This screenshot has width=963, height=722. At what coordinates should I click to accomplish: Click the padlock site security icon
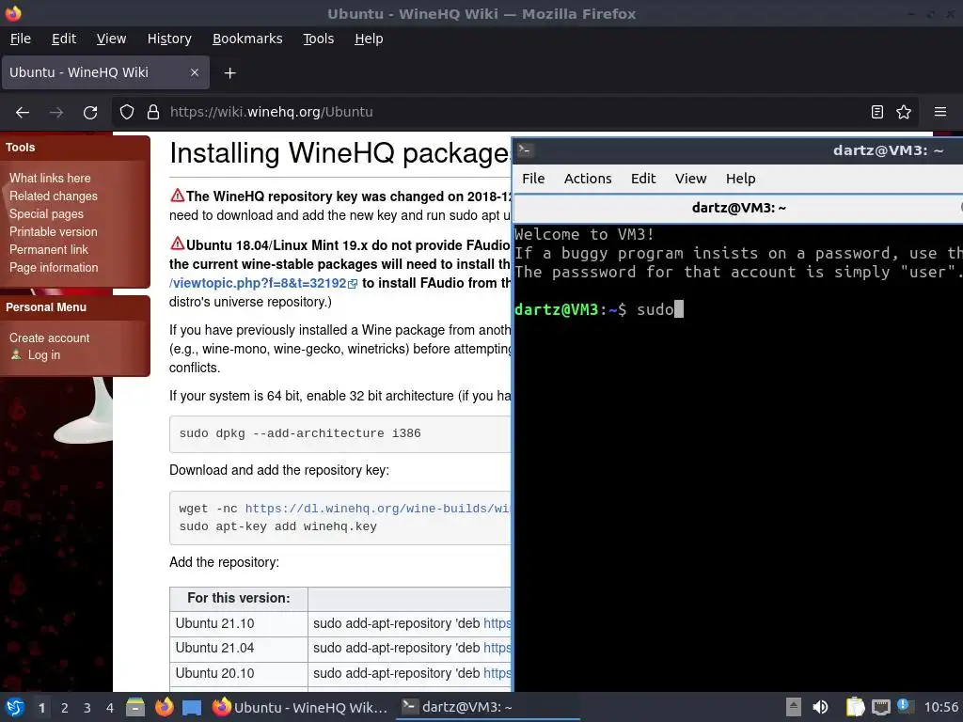click(x=153, y=113)
